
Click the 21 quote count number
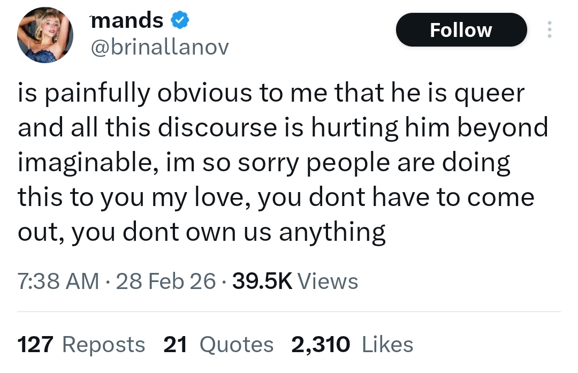175,345
